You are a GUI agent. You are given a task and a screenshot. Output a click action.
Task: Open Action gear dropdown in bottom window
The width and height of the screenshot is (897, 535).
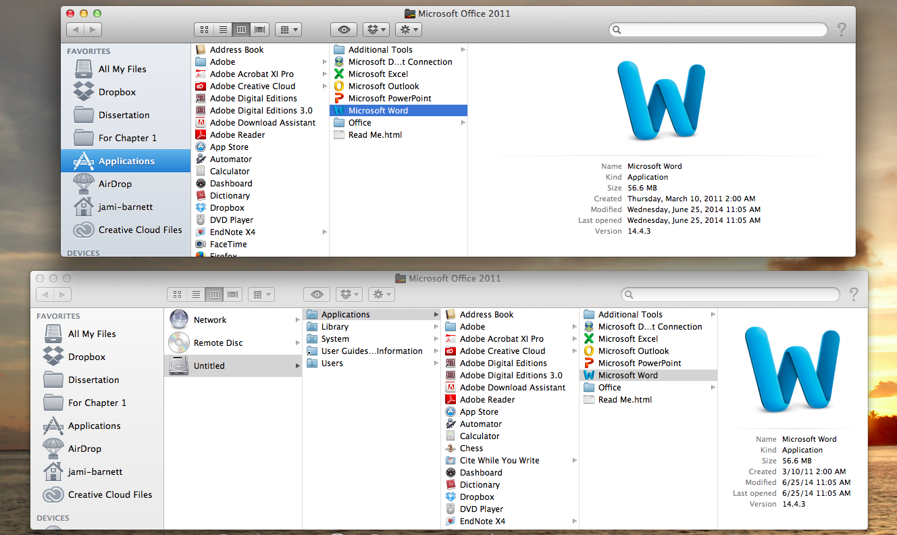pos(381,295)
